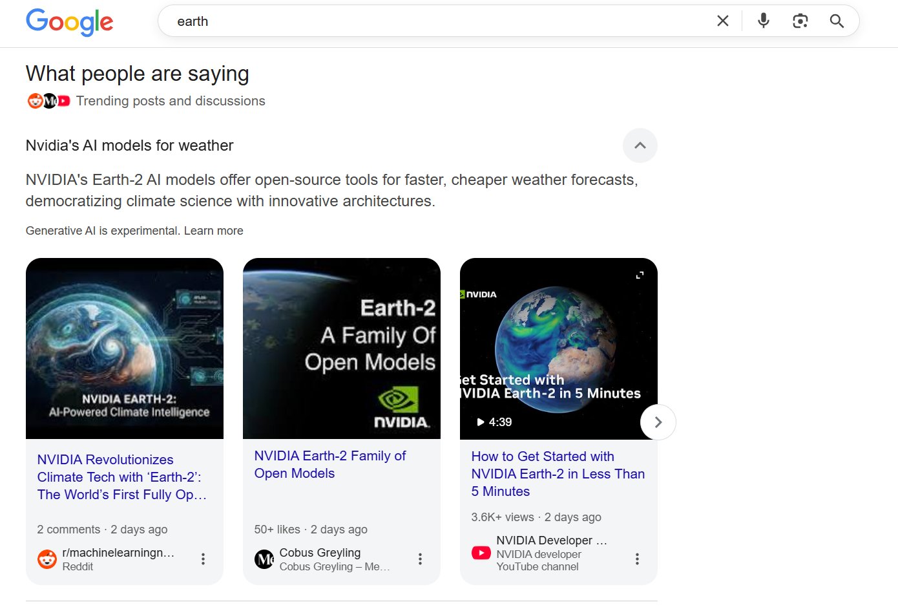Click the search magnifier icon
This screenshot has height=611, width=898.
click(837, 21)
